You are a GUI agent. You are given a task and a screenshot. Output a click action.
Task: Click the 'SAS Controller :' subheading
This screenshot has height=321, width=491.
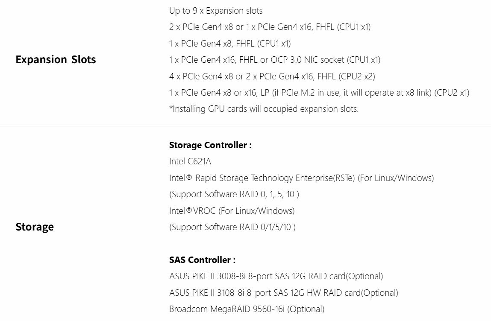202,260
